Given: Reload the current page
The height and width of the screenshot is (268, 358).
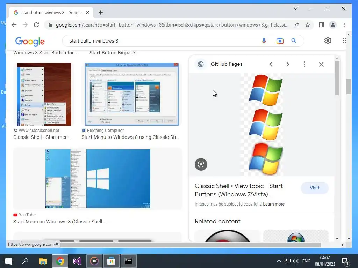Looking at the screenshot, I should 36,25.
